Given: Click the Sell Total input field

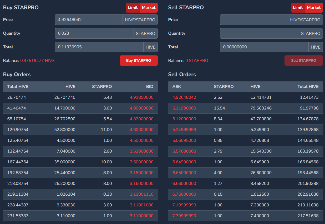Looking at the screenshot, I should [x=264, y=47].
